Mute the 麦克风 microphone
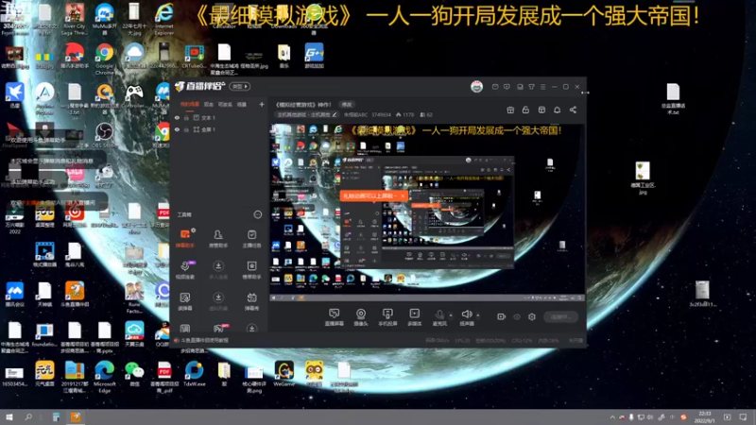 pos(439,317)
